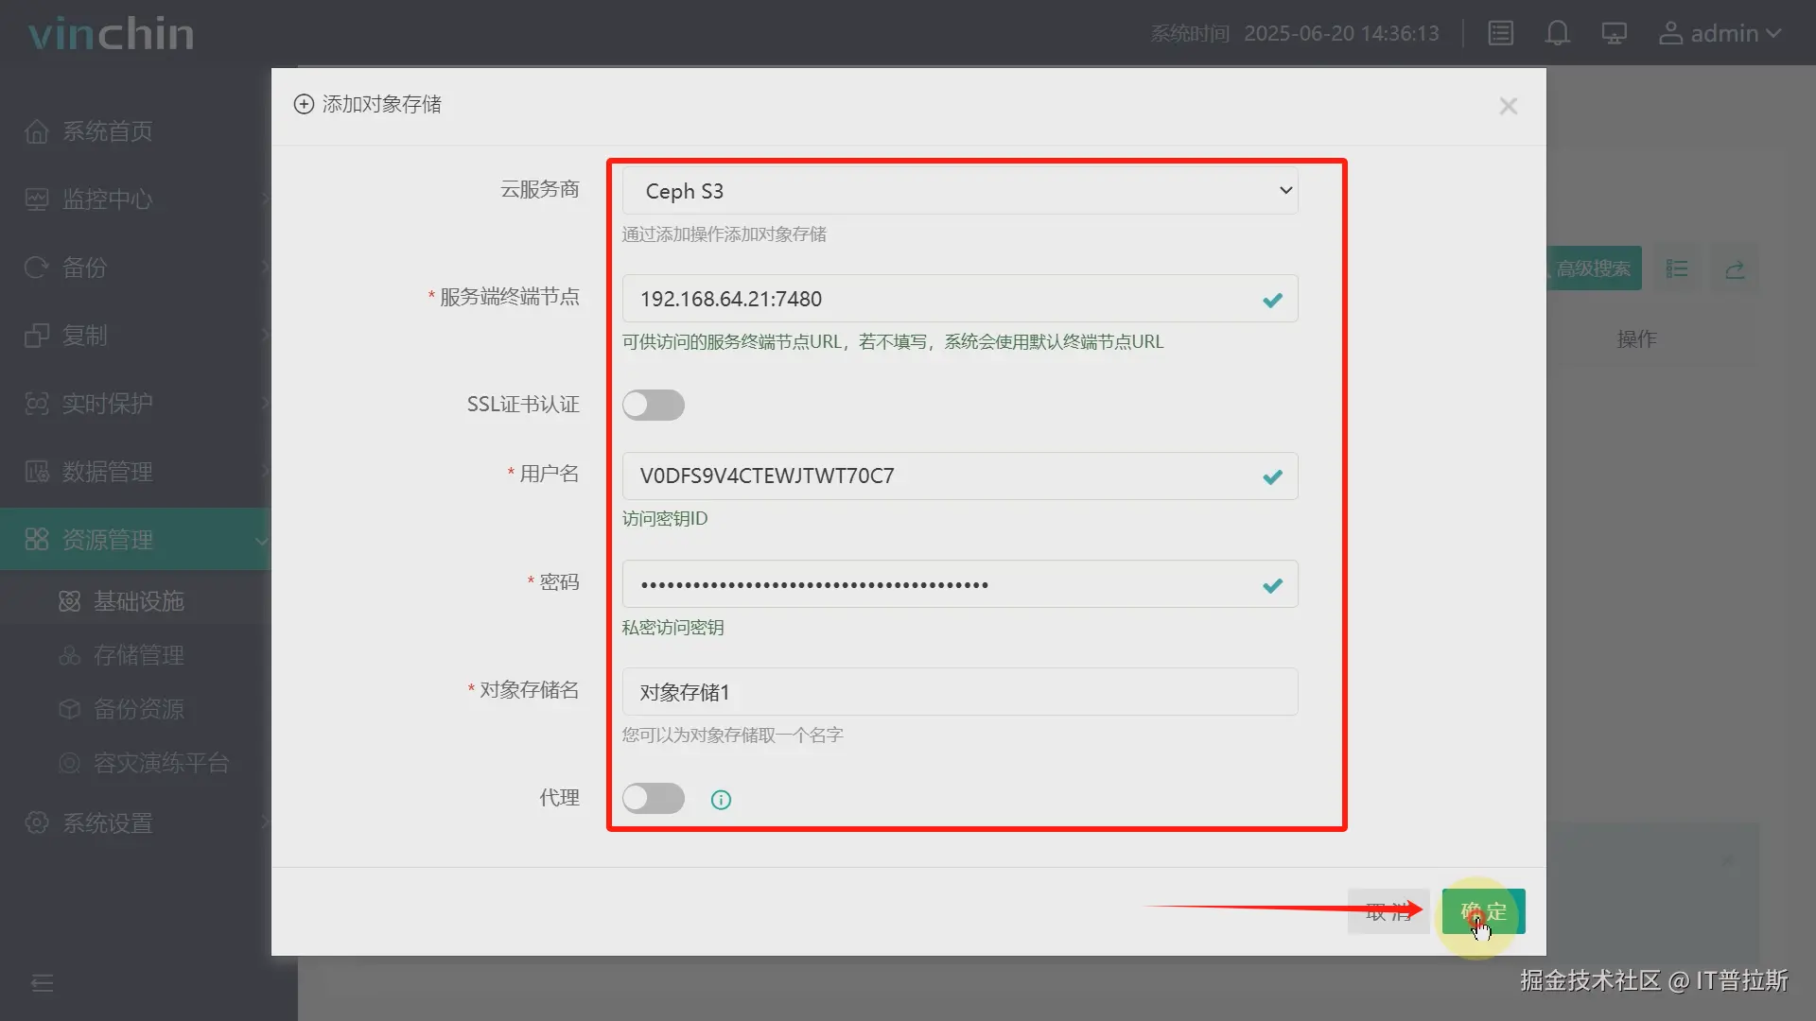This screenshot has width=1816, height=1021.
Task: Click the 确定 confirm button
Action: pyautogui.click(x=1483, y=911)
